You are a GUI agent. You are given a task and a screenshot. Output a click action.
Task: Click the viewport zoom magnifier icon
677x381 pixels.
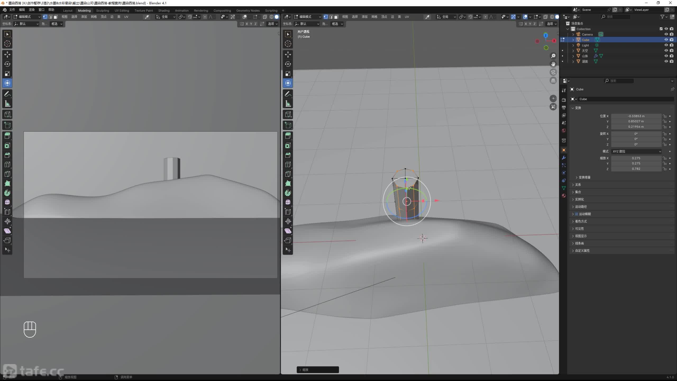[x=553, y=56]
